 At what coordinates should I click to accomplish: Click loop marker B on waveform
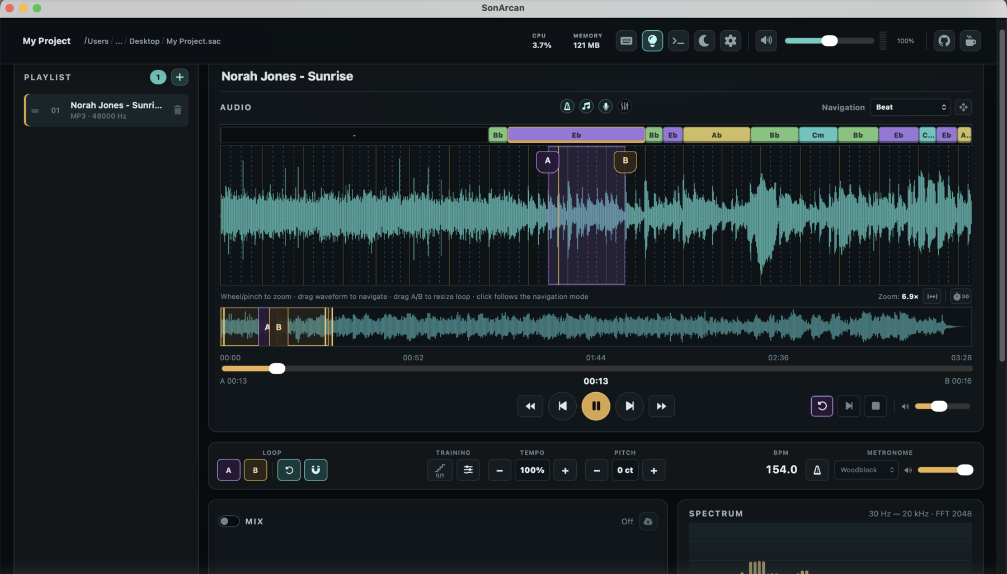[625, 161]
